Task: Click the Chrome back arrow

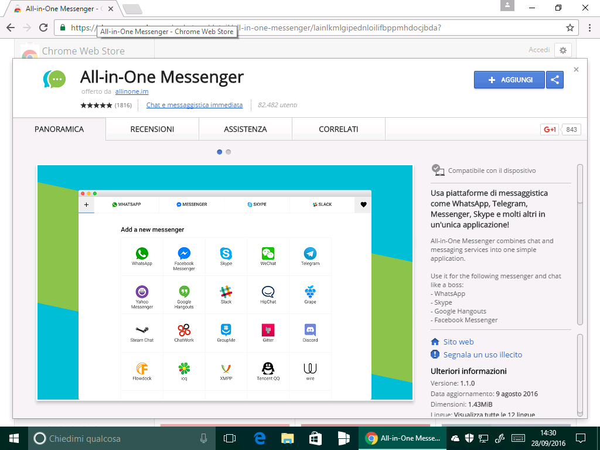Action: (11, 28)
